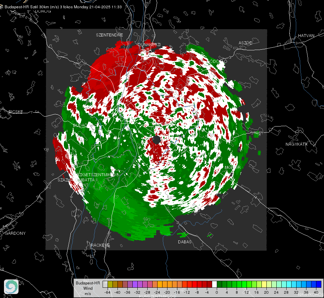Click the '-64' legend value
Viewport: 324px width, 298px height.
tap(108, 292)
